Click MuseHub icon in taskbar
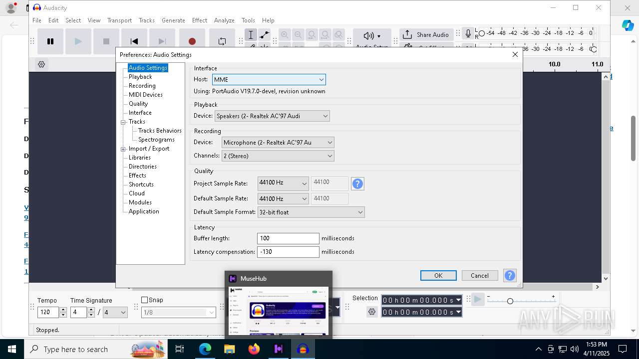Screen dimensions: 639x359 278,349
